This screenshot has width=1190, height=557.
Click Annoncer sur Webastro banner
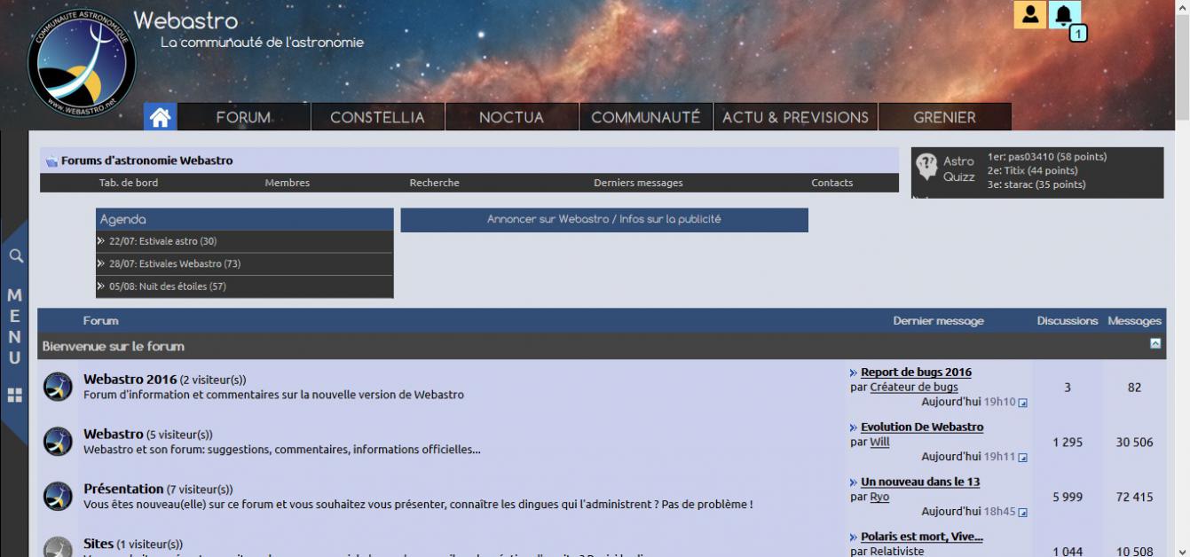click(x=603, y=219)
